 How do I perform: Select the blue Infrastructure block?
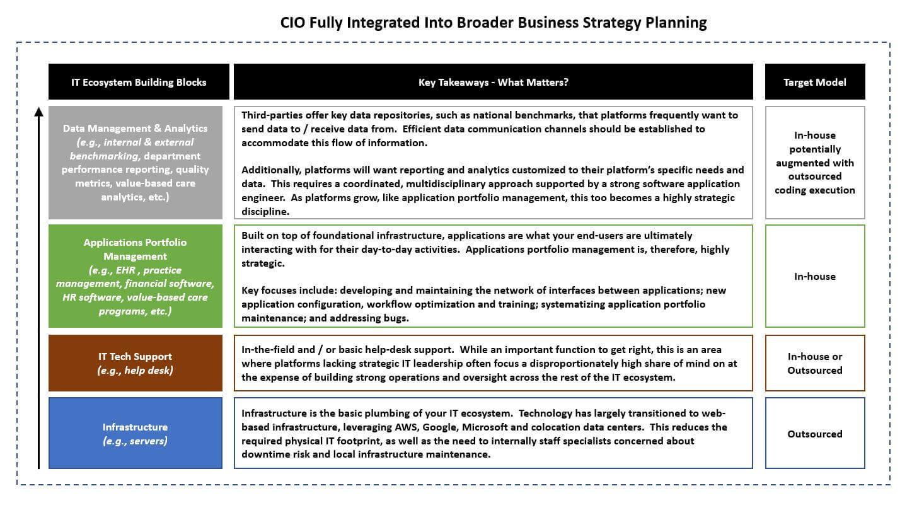coord(136,433)
